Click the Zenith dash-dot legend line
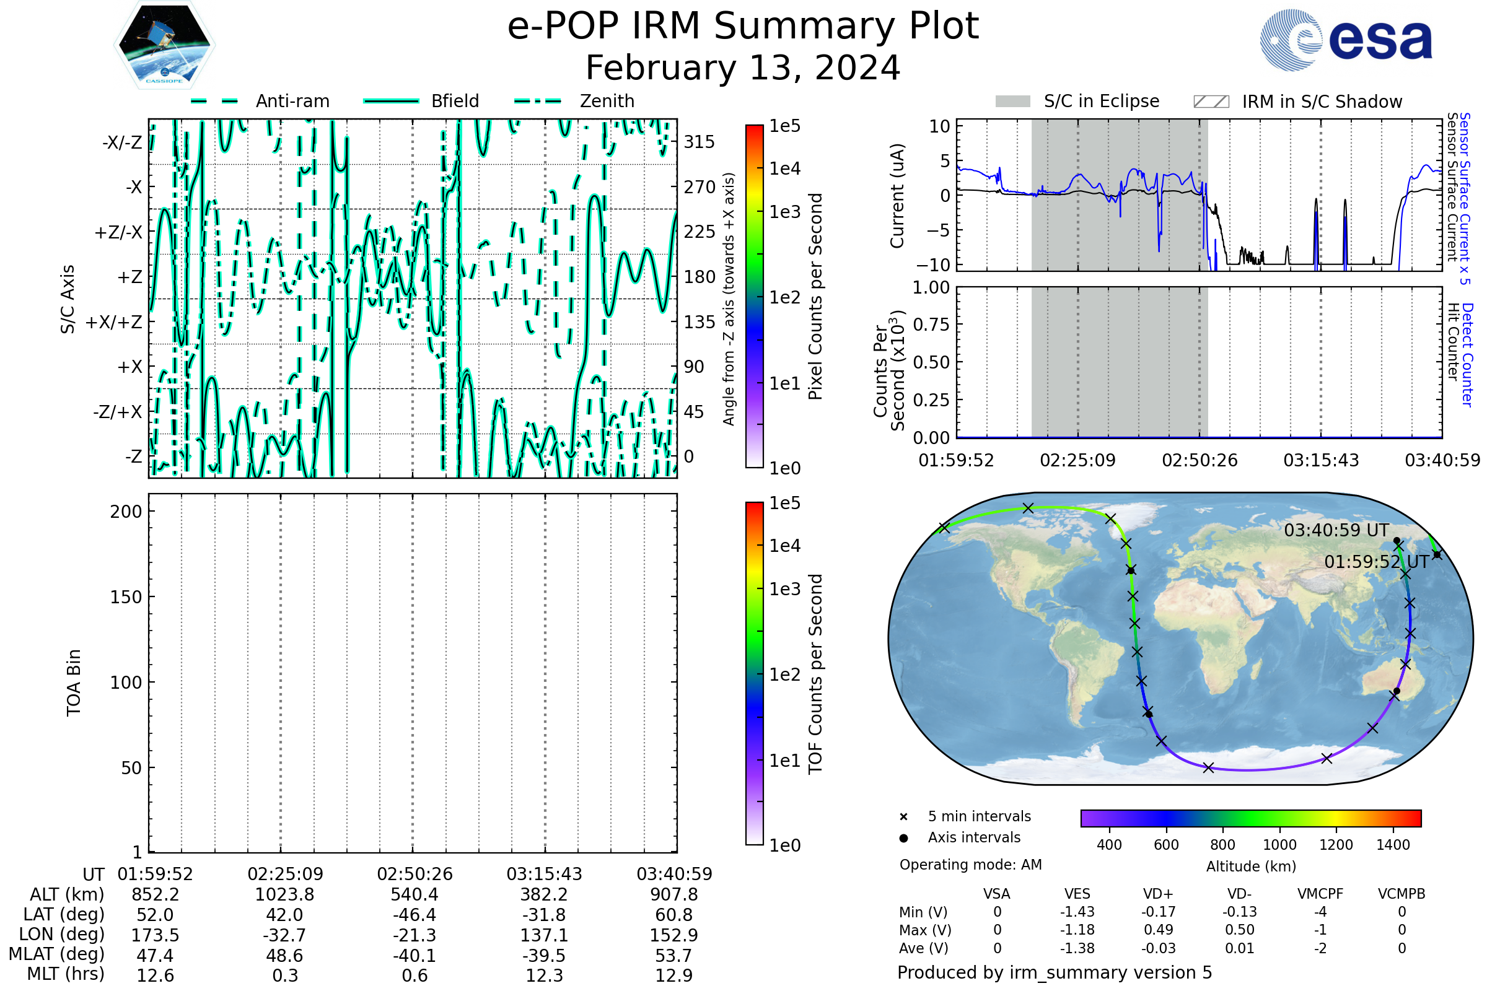Screen dimensions: 1487x991 coord(538,101)
